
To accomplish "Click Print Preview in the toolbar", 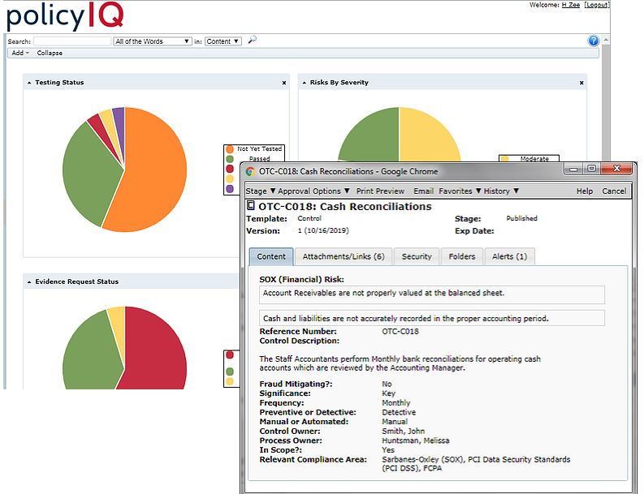I will click(x=380, y=191).
